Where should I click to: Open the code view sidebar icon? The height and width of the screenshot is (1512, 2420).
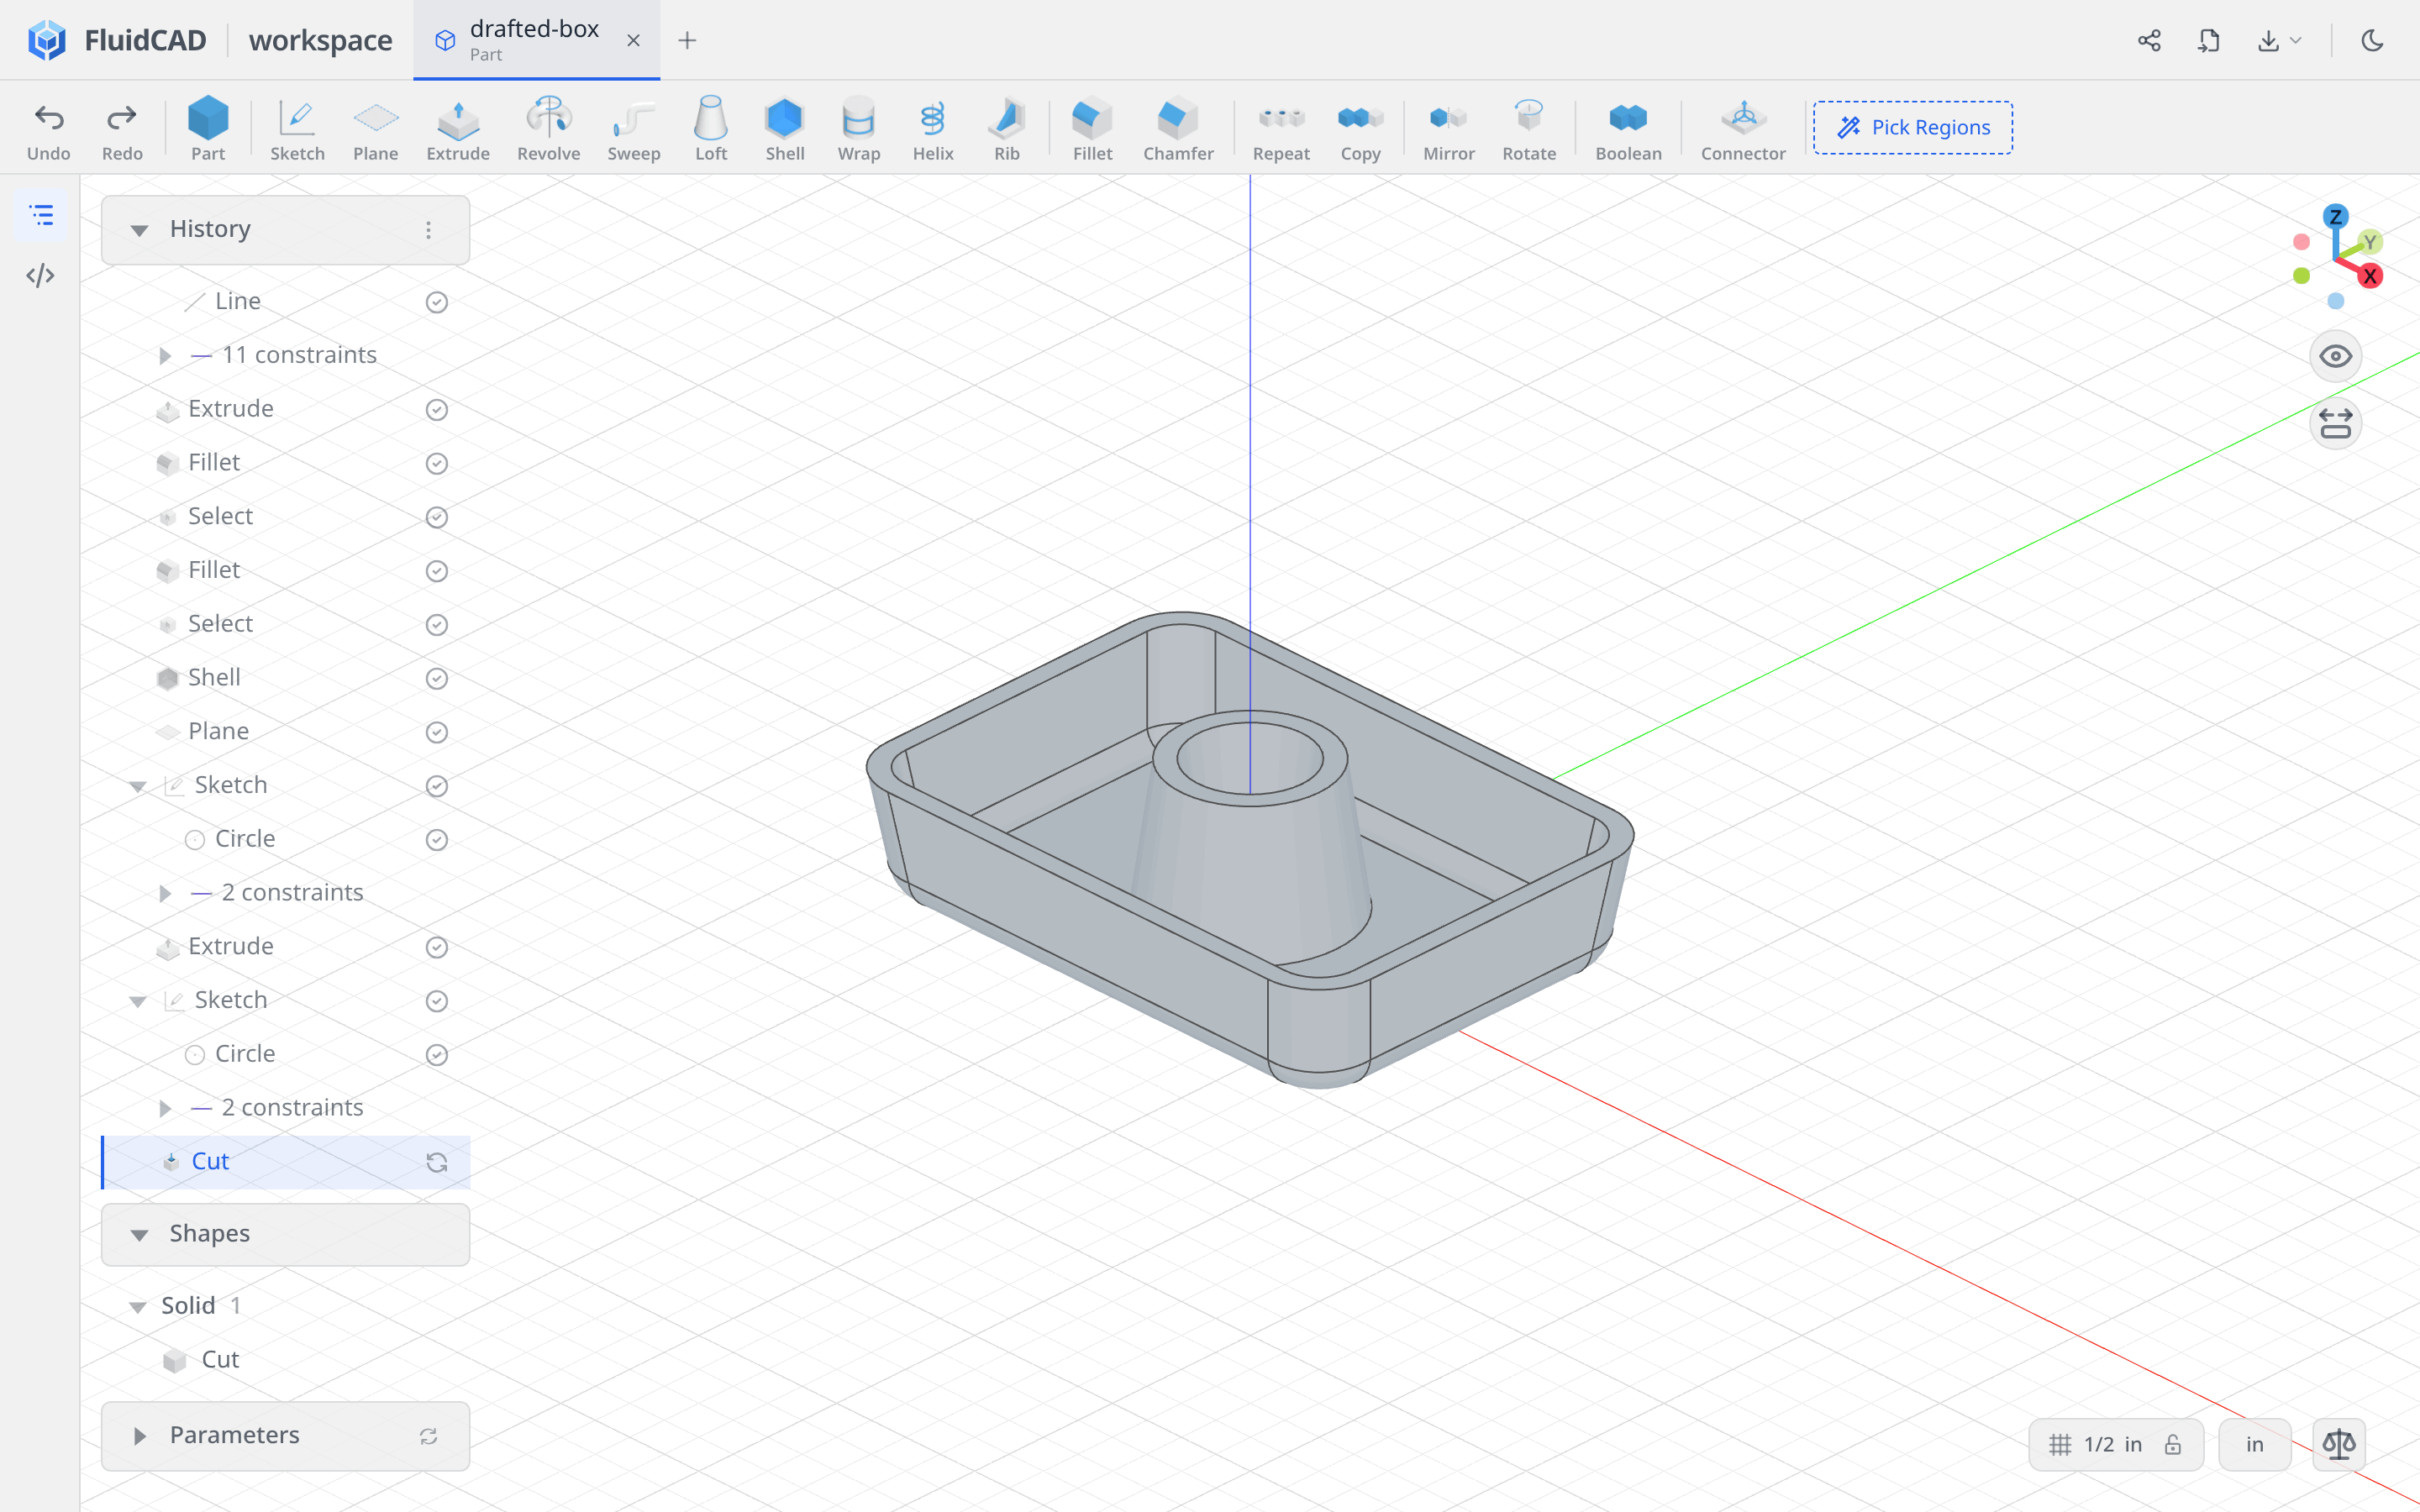41,275
